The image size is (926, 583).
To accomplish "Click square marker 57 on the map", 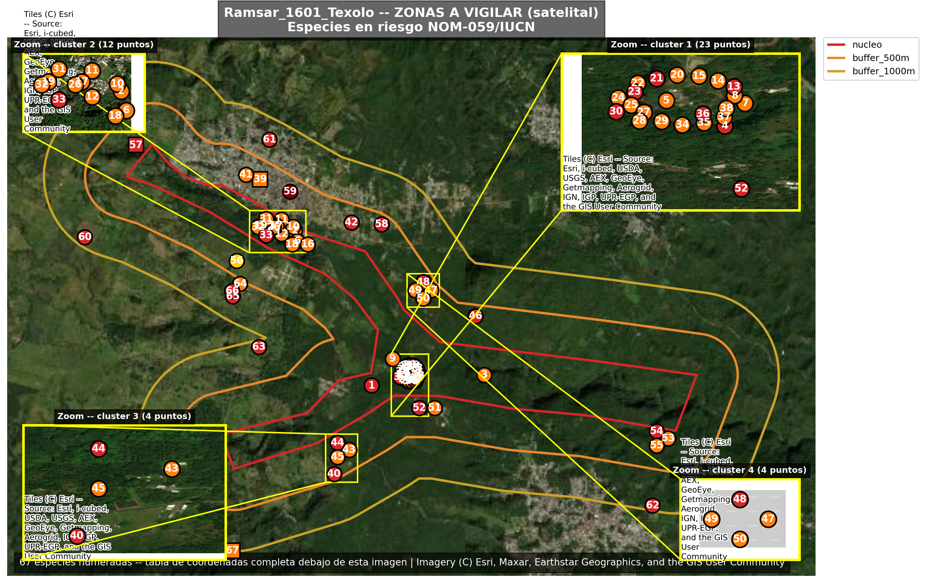I will (136, 145).
